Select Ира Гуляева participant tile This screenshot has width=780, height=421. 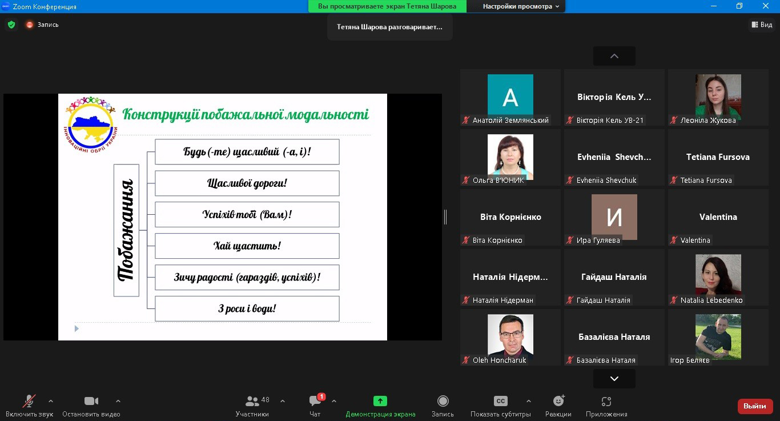point(614,217)
